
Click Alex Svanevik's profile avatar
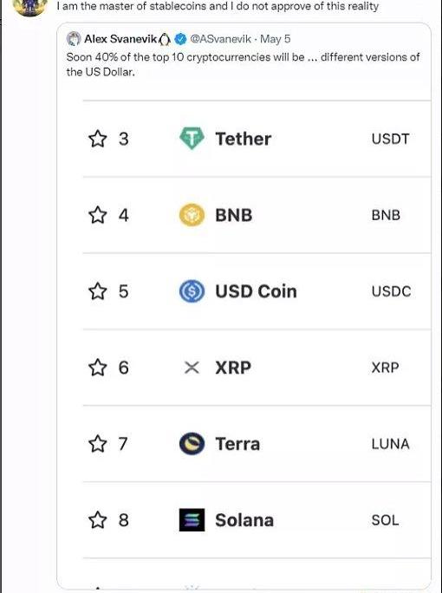click(x=74, y=38)
